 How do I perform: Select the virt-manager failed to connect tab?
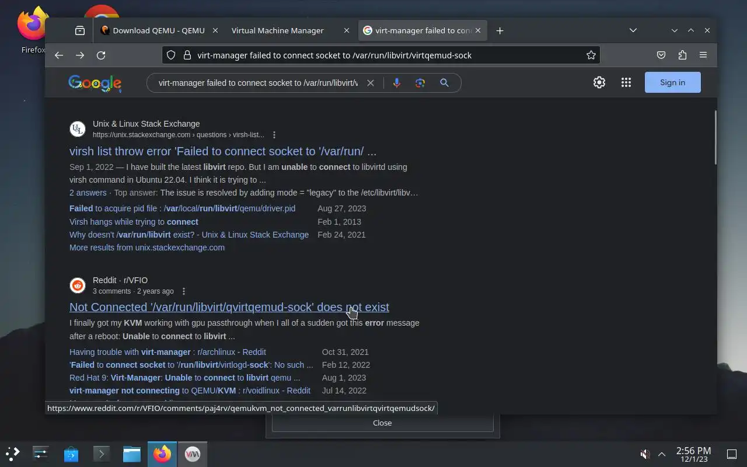pyautogui.click(x=421, y=30)
